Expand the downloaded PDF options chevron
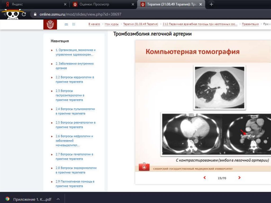Image resolution: width=271 pixels, height=203 pixels. point(58,199)
